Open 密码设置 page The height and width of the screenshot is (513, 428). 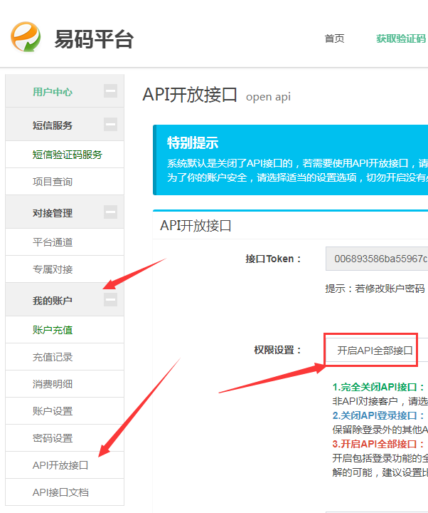(53, 438)
